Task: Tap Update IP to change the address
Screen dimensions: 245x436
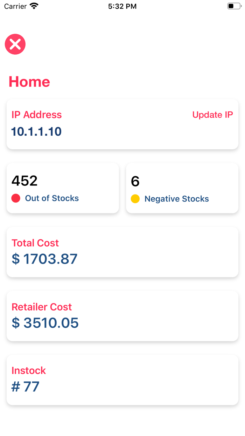Action: pos(212,115)
